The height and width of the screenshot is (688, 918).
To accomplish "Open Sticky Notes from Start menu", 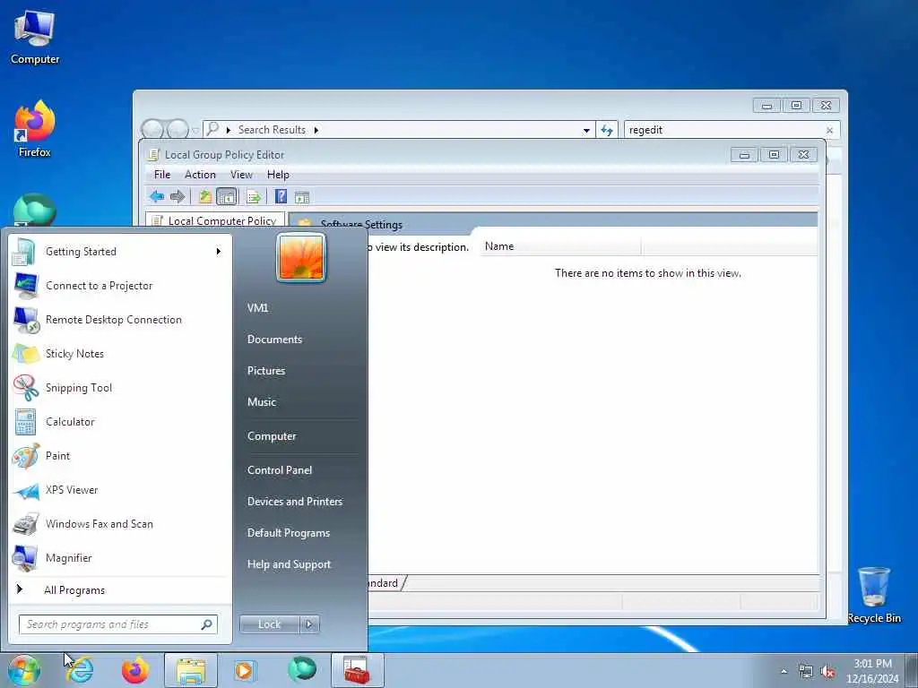I will click(120, 353).
